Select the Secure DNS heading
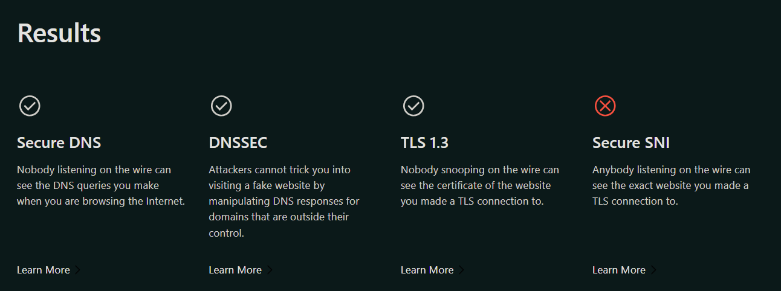781x291 pixels. (x=59, y=143)
